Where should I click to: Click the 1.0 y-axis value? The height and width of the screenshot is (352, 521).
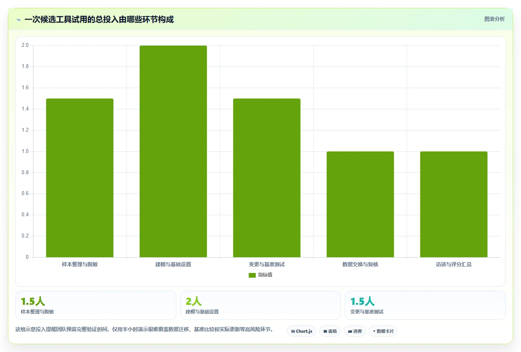point(25,151)
